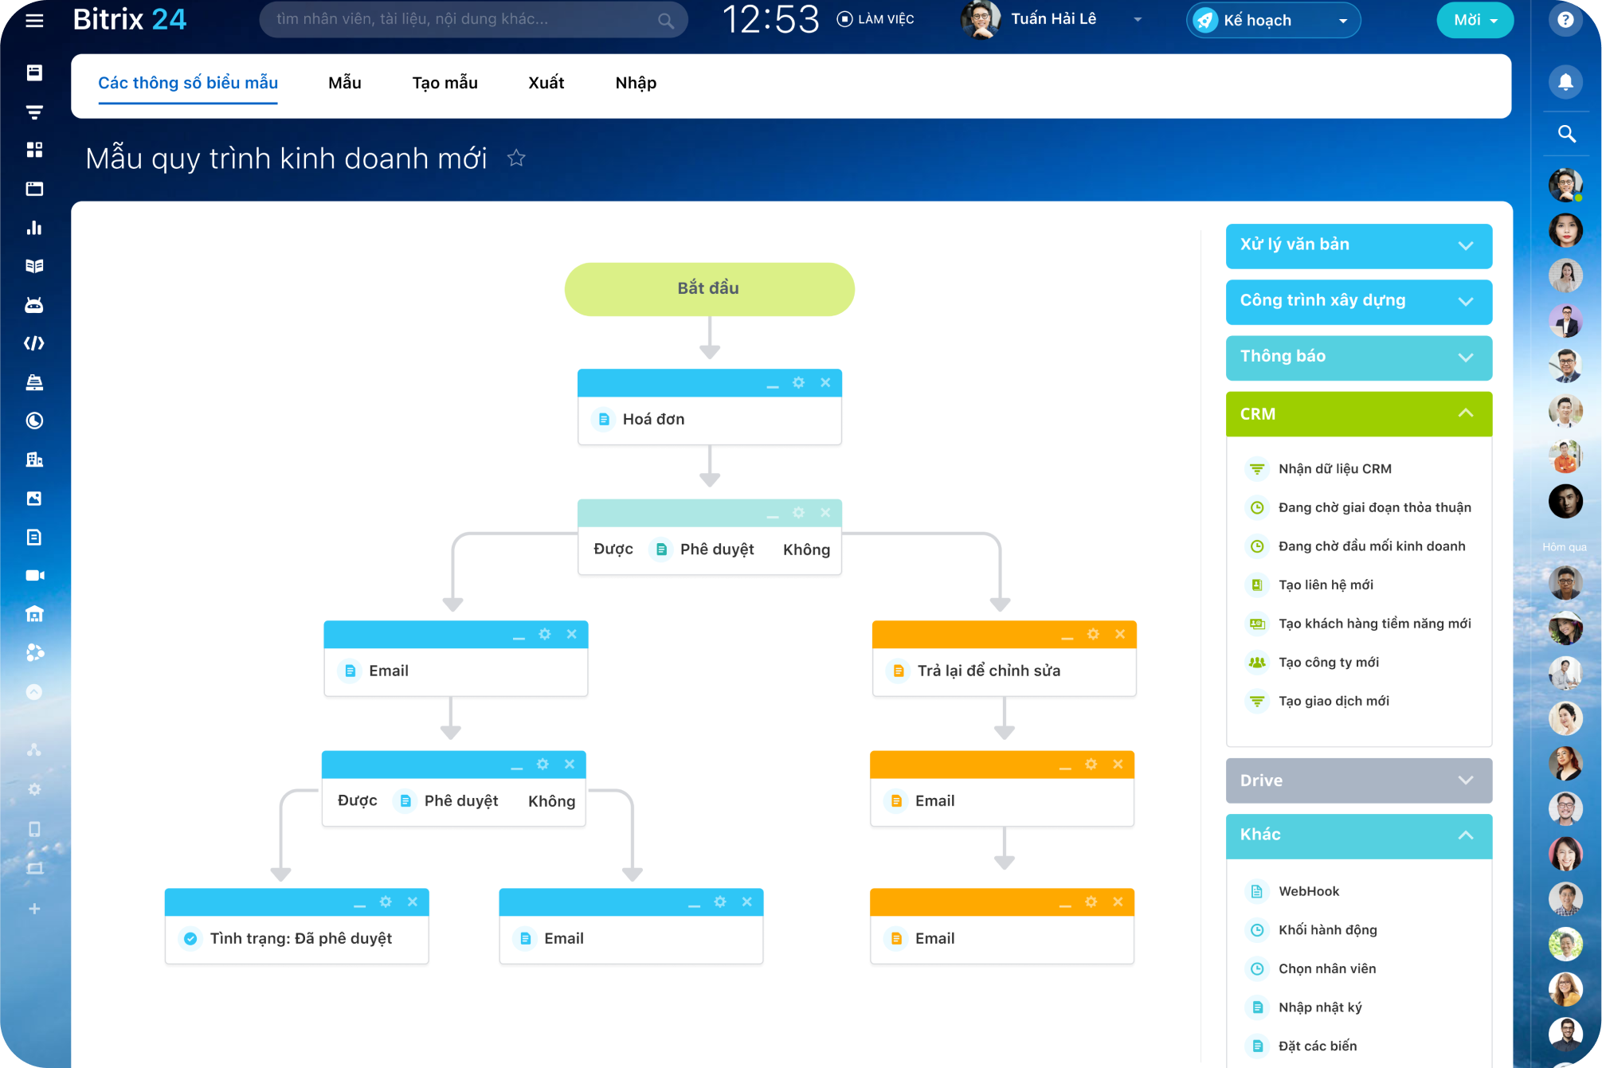The image size is (1602, 1068).
Task: Select WebHook action in Khác panel
Action: 1308,891
